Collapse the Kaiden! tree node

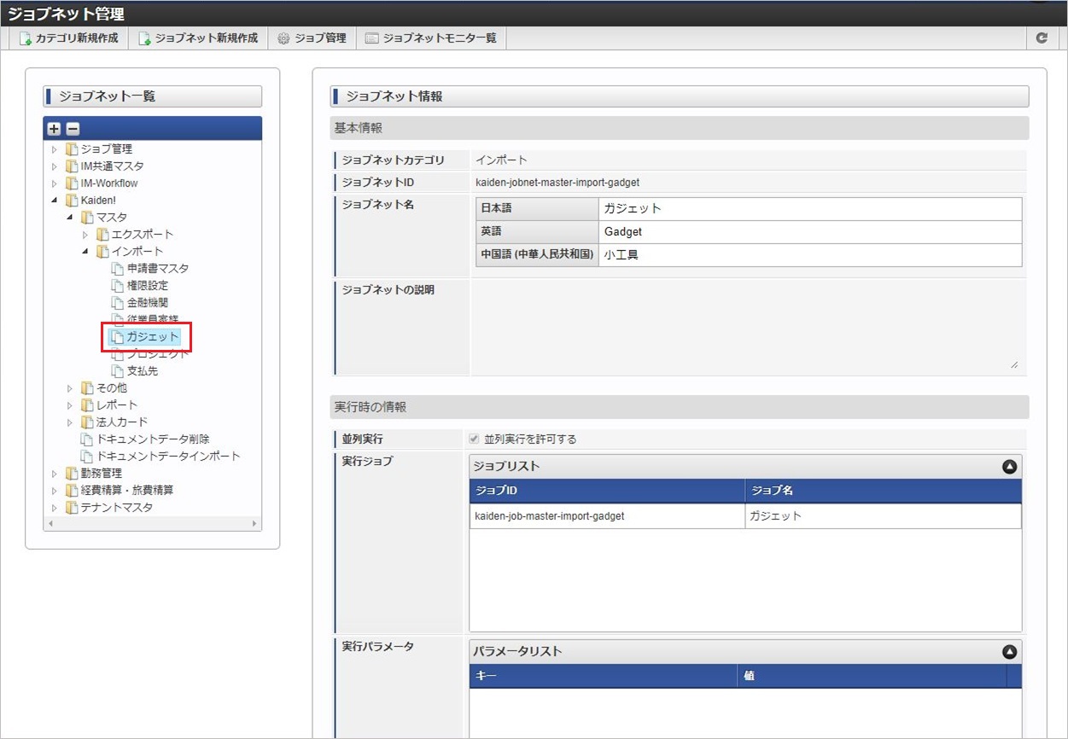55,201
